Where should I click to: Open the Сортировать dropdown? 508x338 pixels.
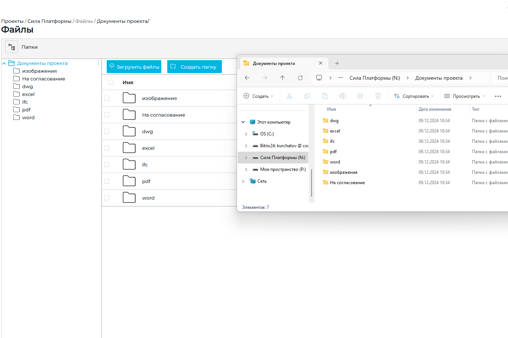pyautogui.click(x=414, y=96)
